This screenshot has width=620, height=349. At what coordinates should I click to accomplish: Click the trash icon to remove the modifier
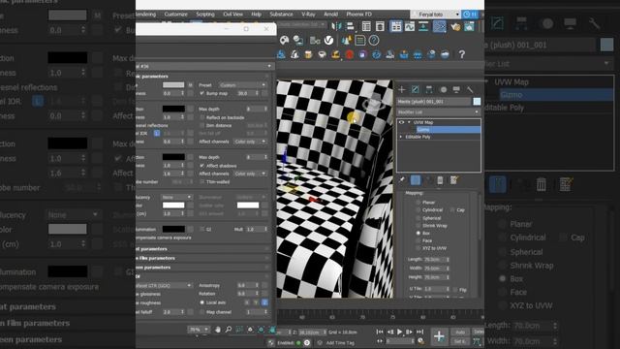pyautogui.click(x=440, y=180)
